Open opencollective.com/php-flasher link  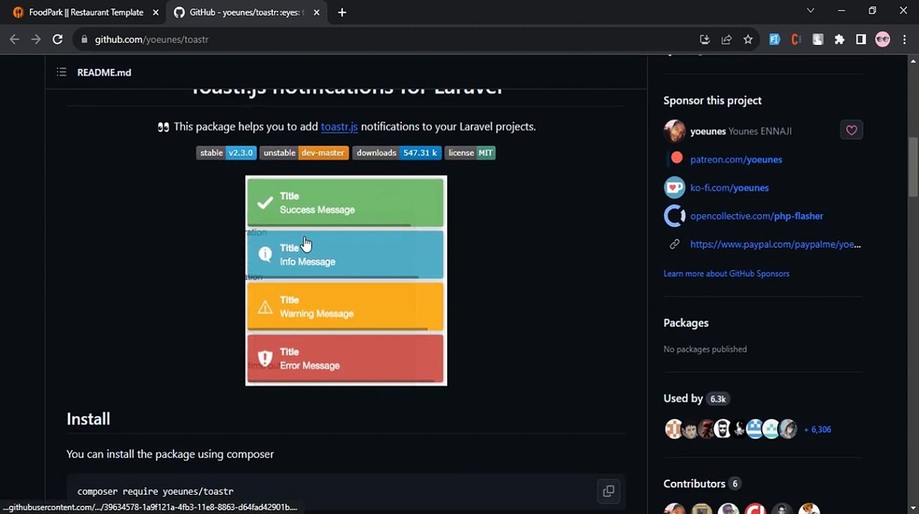point(757,216)
